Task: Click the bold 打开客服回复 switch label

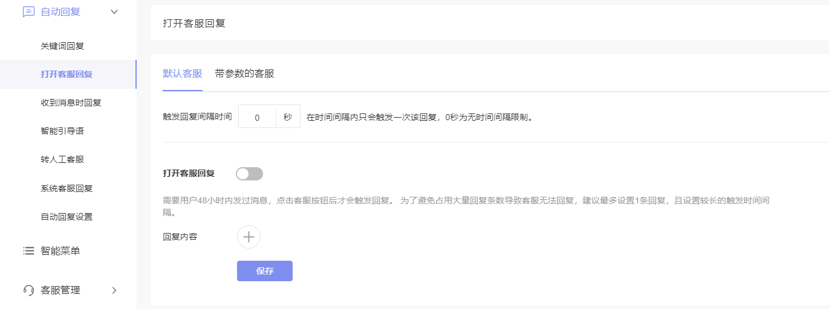Action: click(x=189, y=173)
